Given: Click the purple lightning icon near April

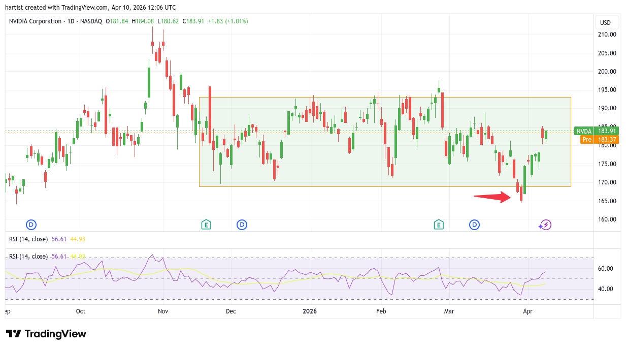Looking at the screenshot, I should [545, 225].
